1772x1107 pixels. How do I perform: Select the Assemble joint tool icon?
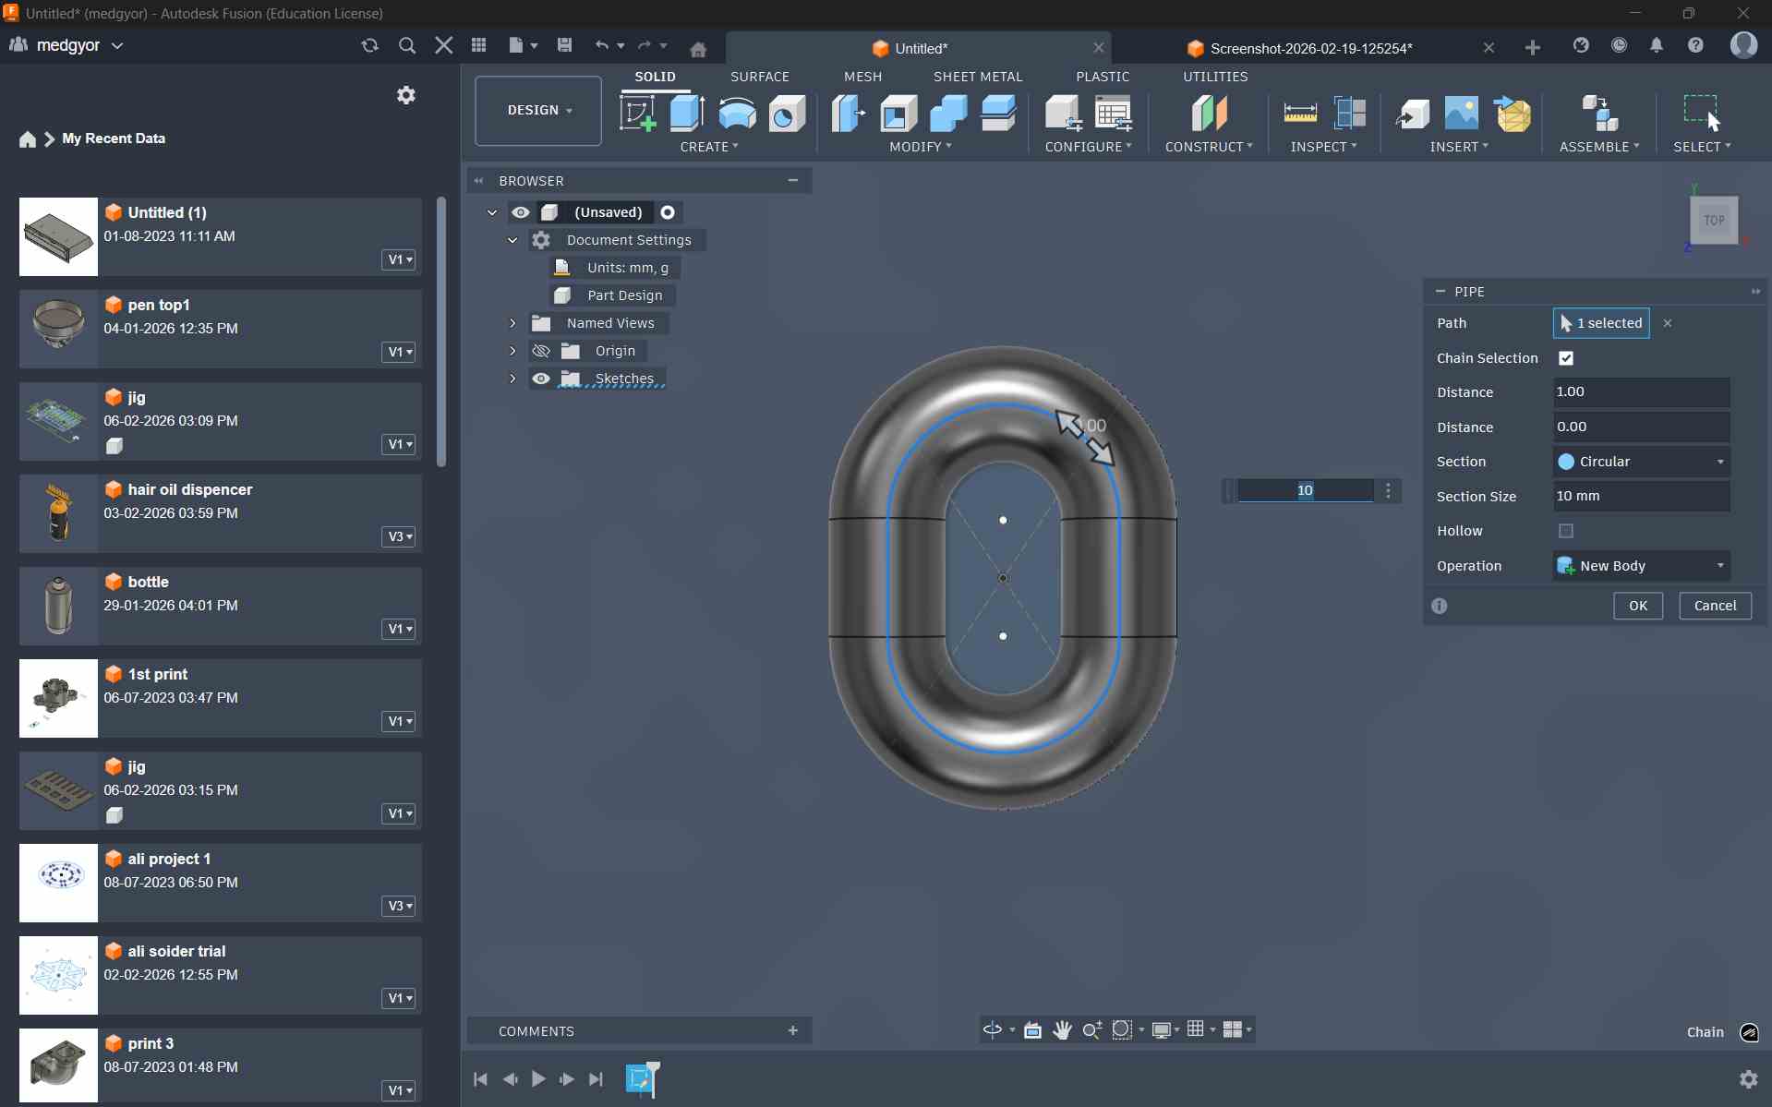click(x=1599, y=114)
